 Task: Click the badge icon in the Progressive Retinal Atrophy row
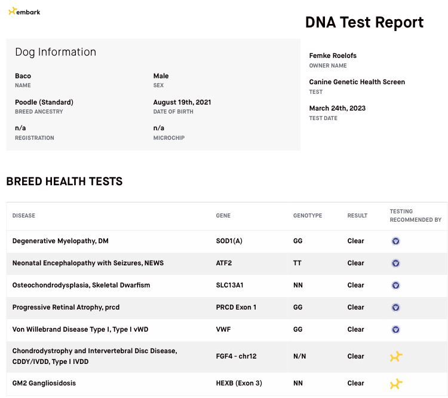[395, 308]
